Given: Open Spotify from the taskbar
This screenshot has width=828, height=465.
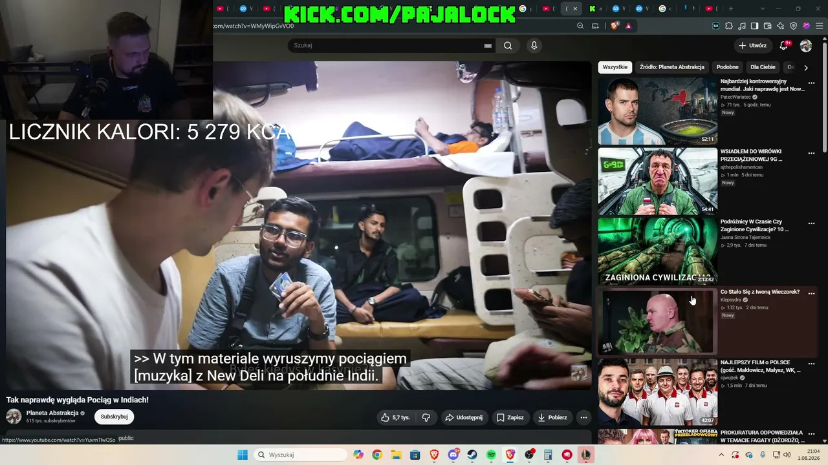Looking at the screenshot, I should coord(491,455).
